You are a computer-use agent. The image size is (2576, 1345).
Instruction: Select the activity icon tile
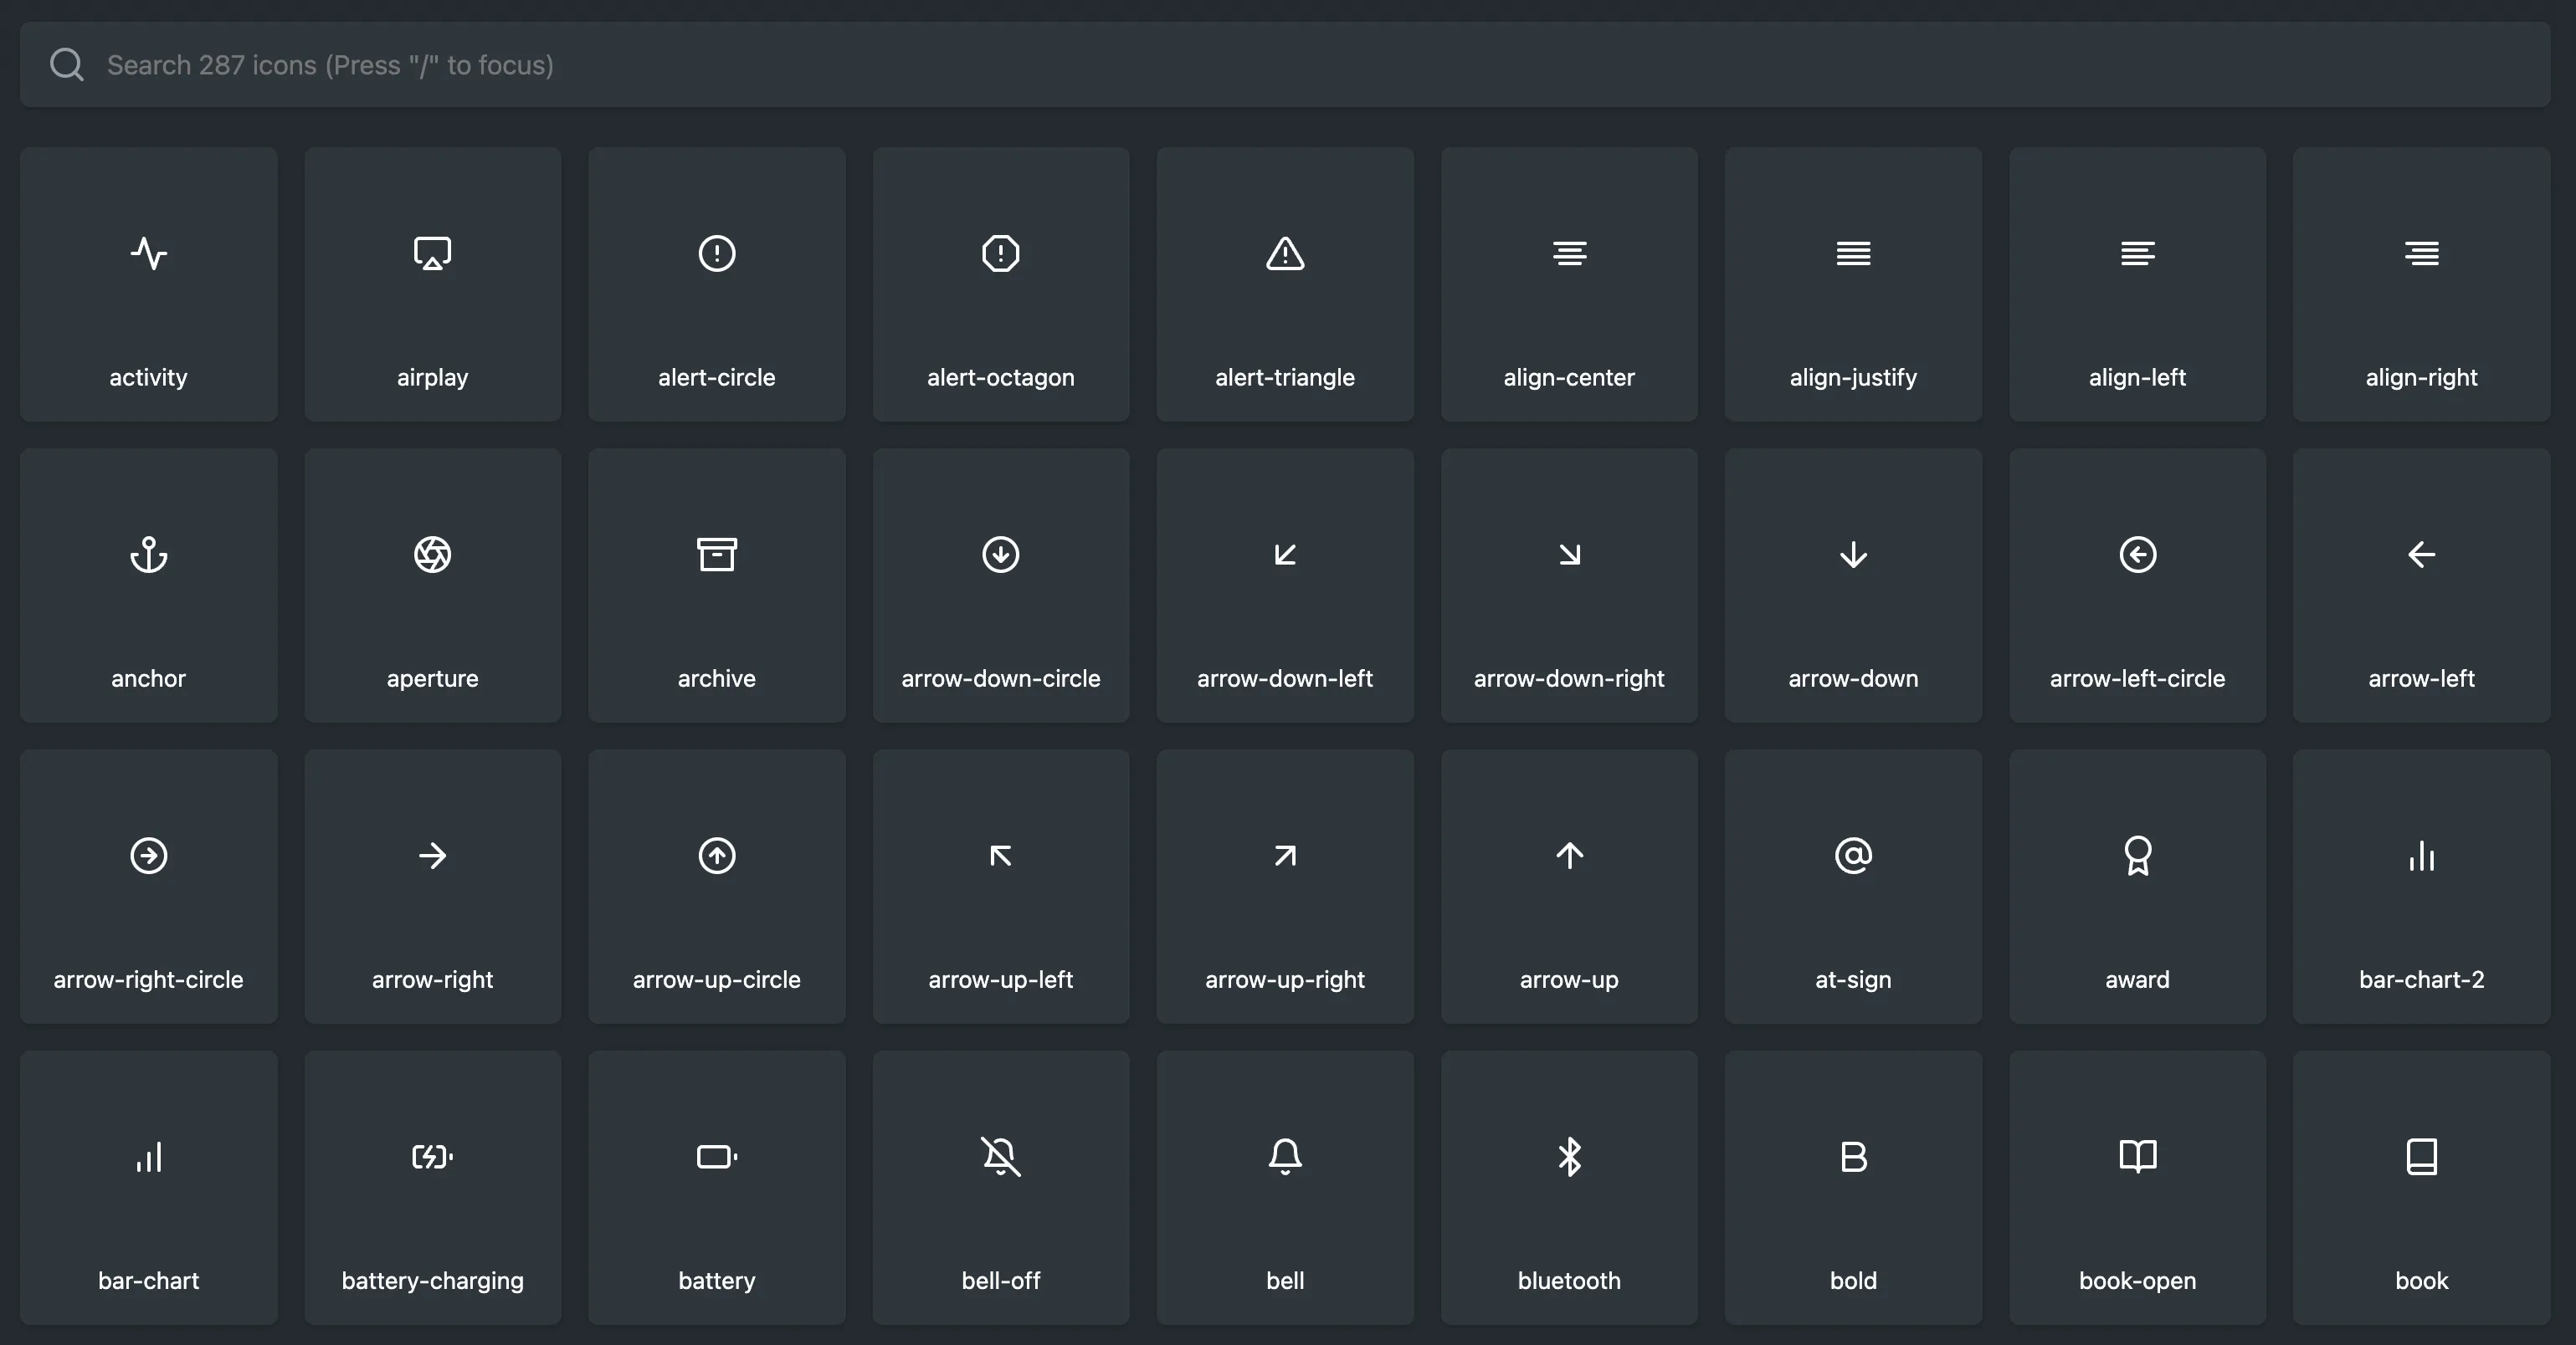coord(148,284)
